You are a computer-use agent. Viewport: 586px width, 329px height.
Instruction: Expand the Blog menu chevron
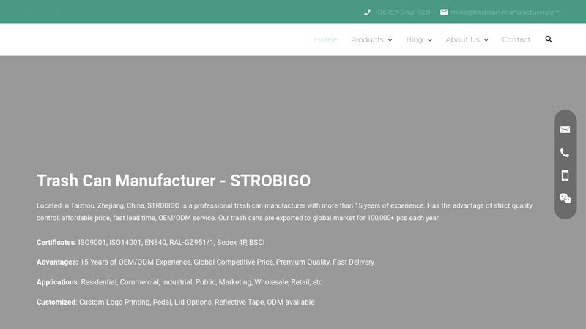pos(430,40)
